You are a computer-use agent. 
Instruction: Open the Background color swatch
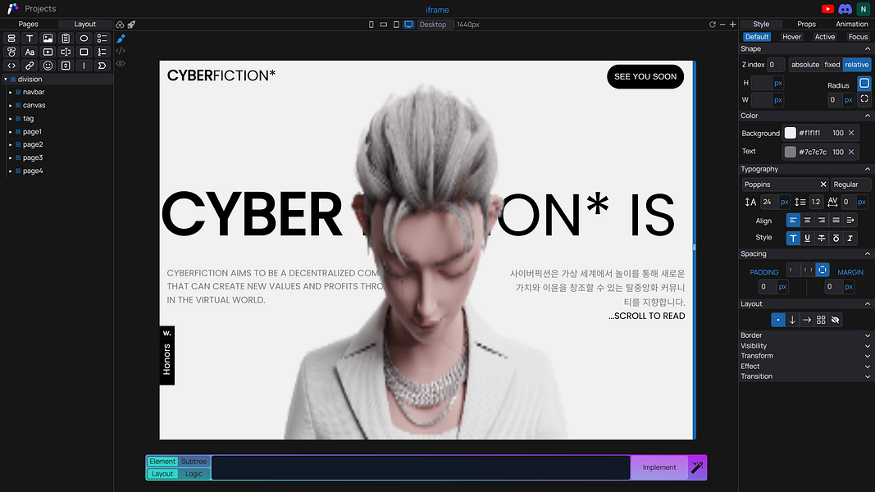[x=790, y=132]
